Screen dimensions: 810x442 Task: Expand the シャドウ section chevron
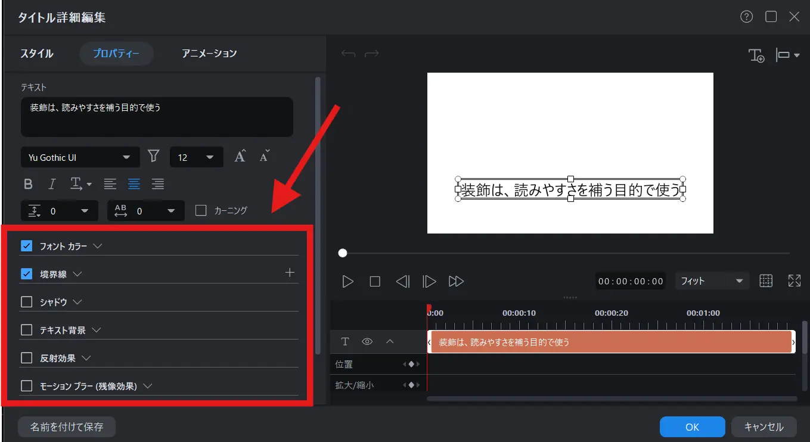point(77,302)
